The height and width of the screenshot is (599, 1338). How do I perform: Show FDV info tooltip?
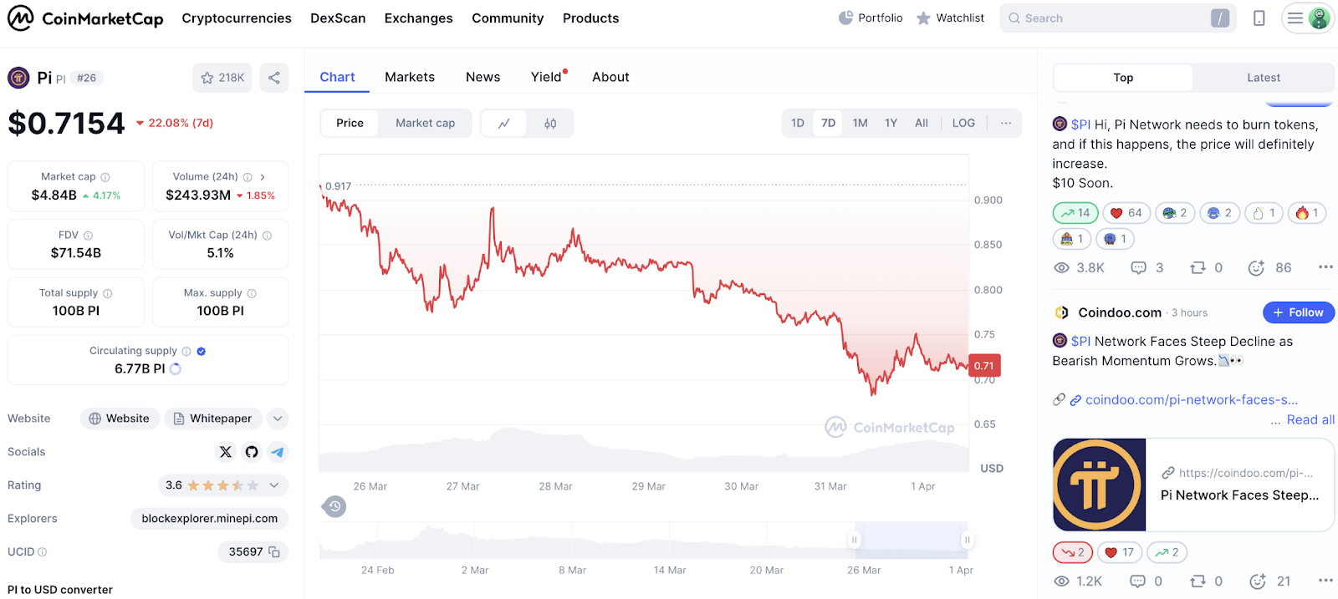pos(88,236)
